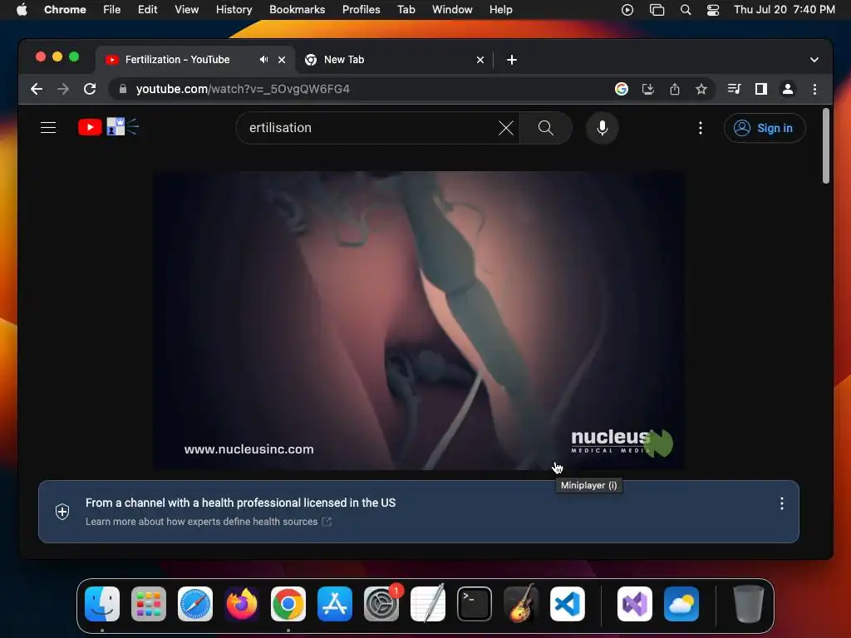This screenshot has height=638, width=851.
Task: Open Control Center in menu bar
Action: click(712, 10)
